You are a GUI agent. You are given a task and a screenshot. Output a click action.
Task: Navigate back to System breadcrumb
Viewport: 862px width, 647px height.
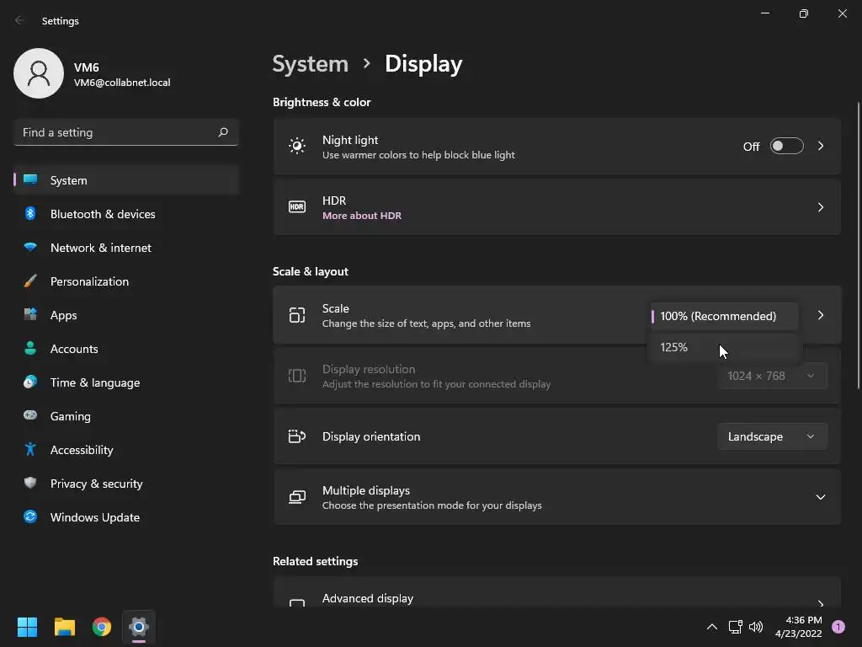[x=311, y=64]
